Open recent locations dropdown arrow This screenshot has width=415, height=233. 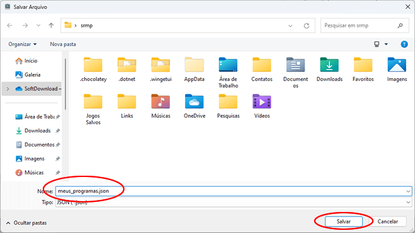point(38,25)
